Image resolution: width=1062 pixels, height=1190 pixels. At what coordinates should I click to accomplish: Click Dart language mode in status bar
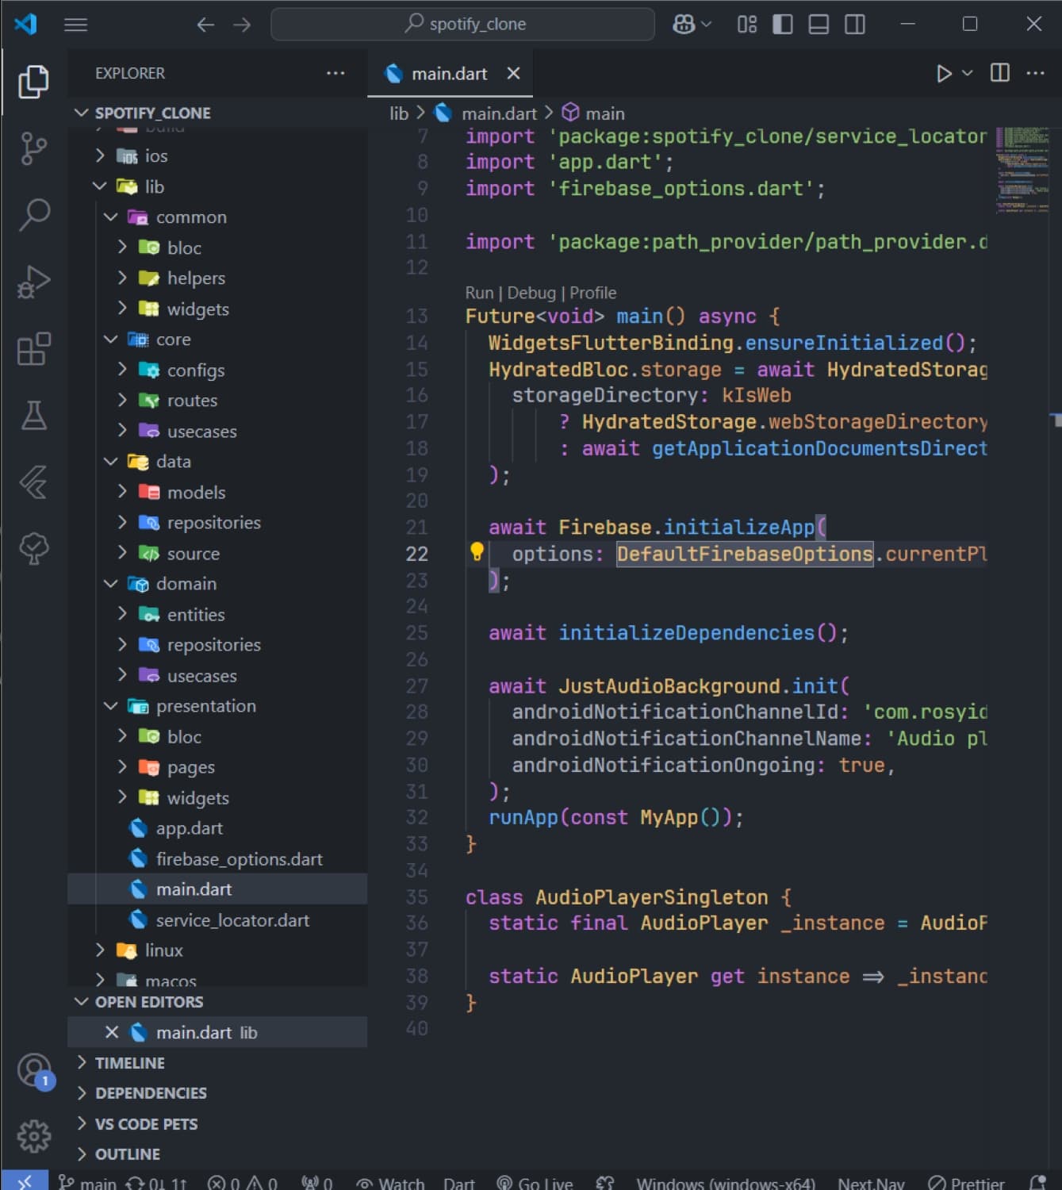click(459, 1183)
